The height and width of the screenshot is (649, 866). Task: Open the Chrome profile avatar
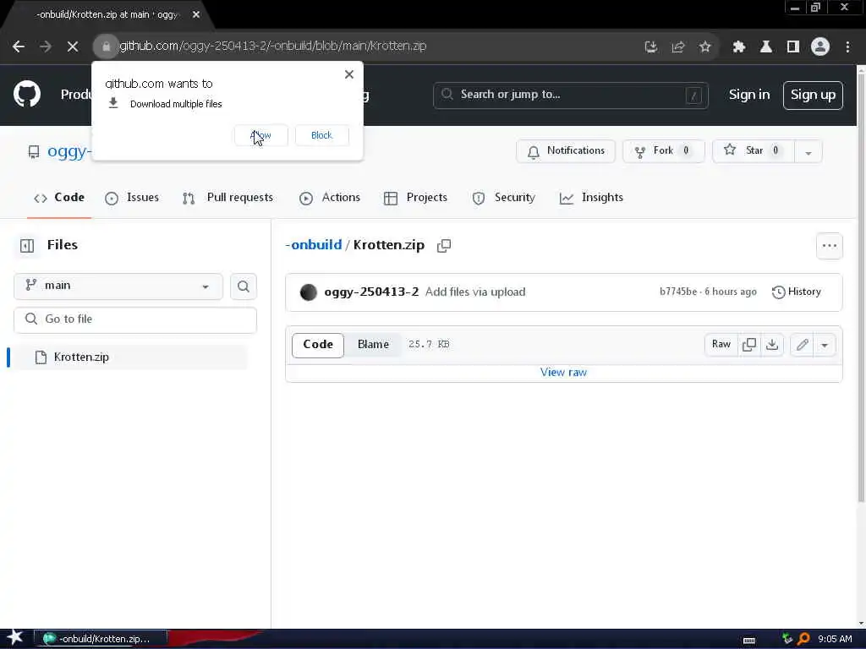(x=820, y=47)
